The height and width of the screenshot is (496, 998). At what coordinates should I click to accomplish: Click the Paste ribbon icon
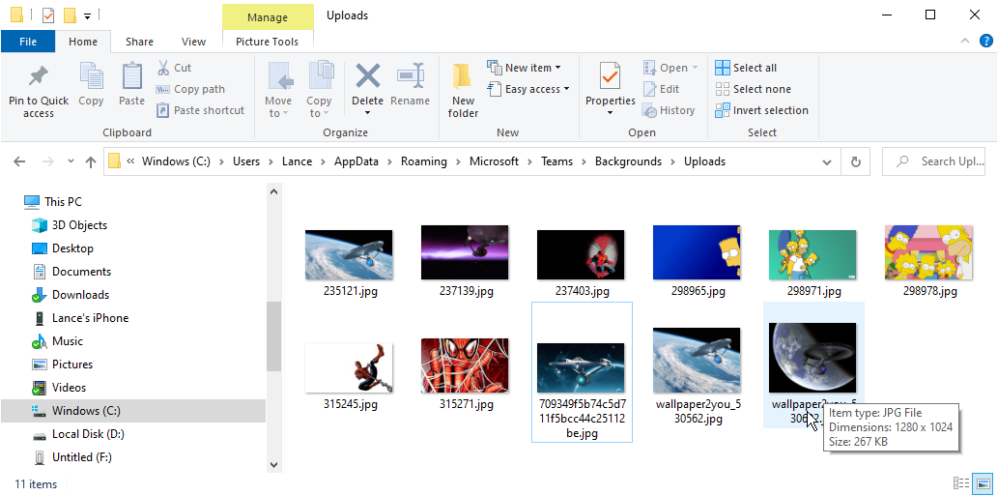[131, 77]
